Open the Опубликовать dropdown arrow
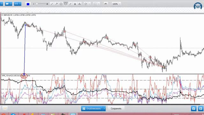The image size is (204, 115). point(104,109)
